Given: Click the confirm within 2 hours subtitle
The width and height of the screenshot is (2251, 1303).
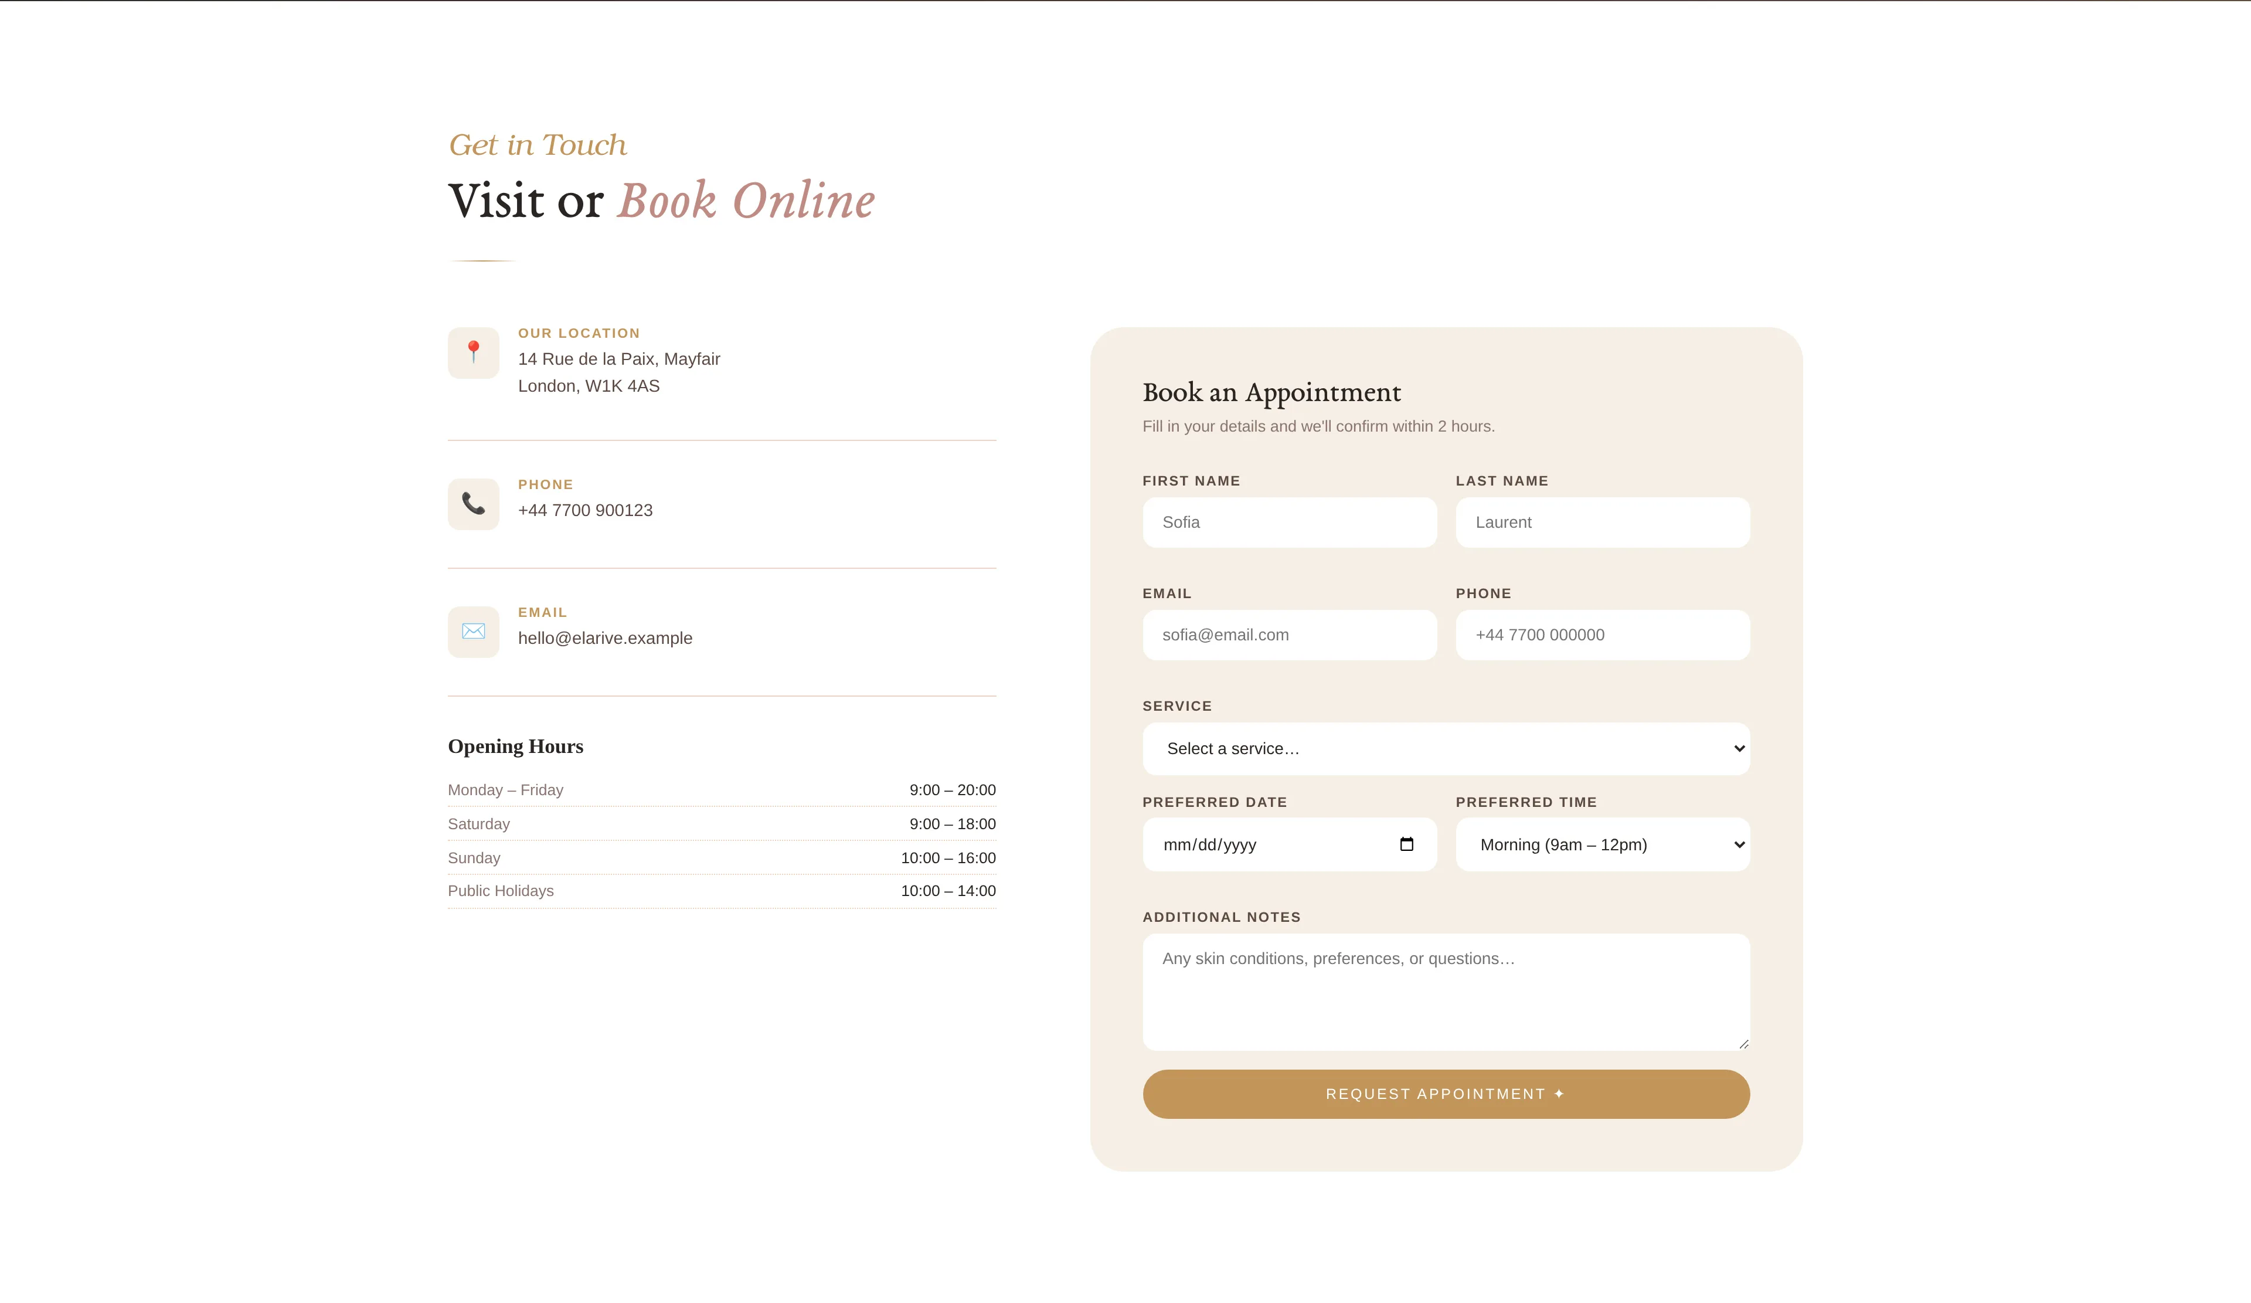Looking at the screenshot, I should point(1318,426).
